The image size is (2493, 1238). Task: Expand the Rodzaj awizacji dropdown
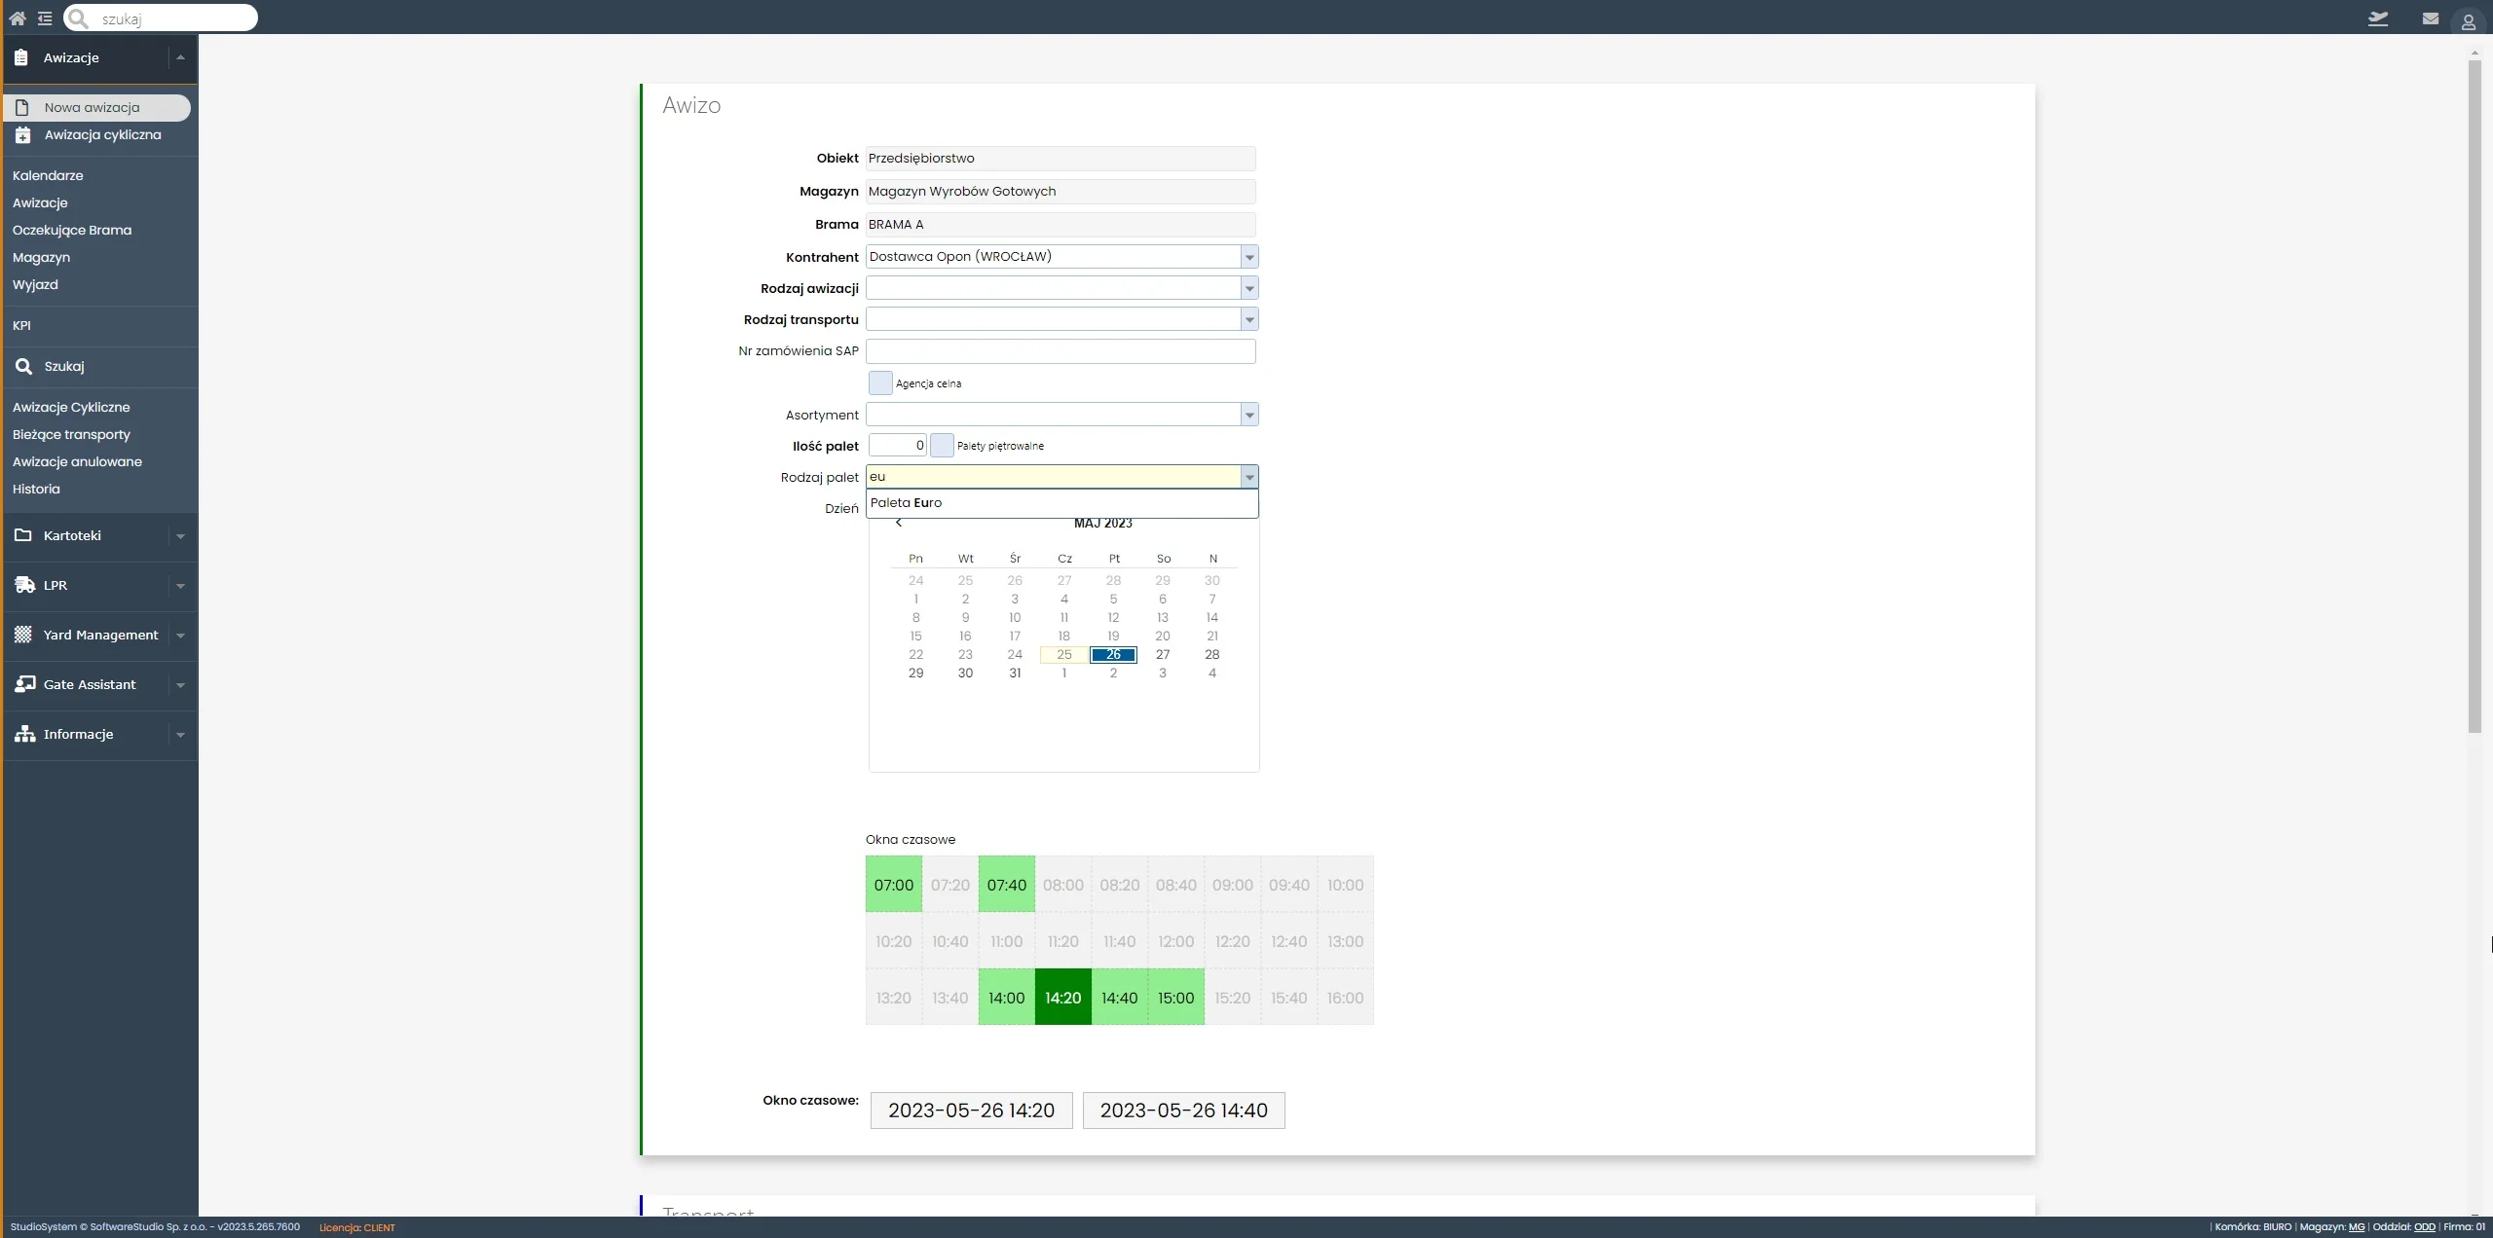point(1249,288)
